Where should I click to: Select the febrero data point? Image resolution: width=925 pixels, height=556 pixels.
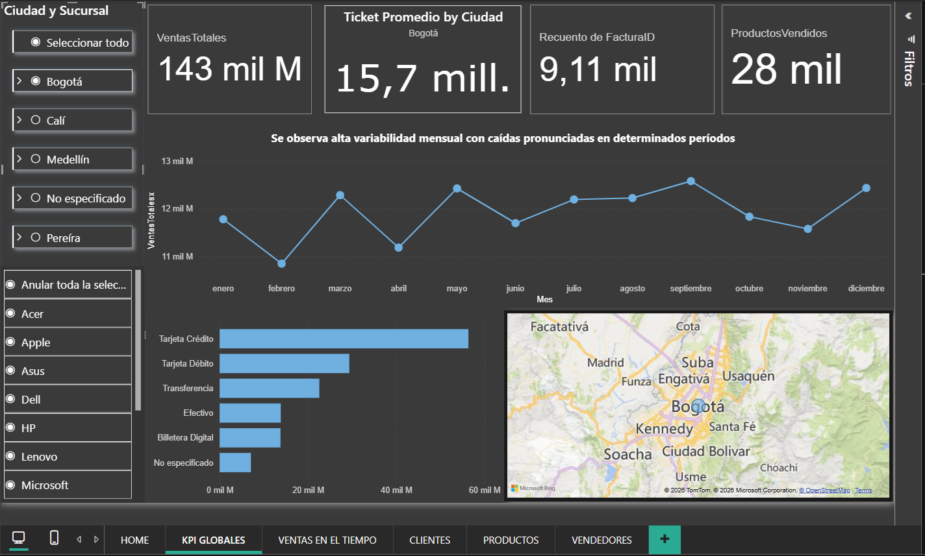pyautogui.click(x=281, y=263)
